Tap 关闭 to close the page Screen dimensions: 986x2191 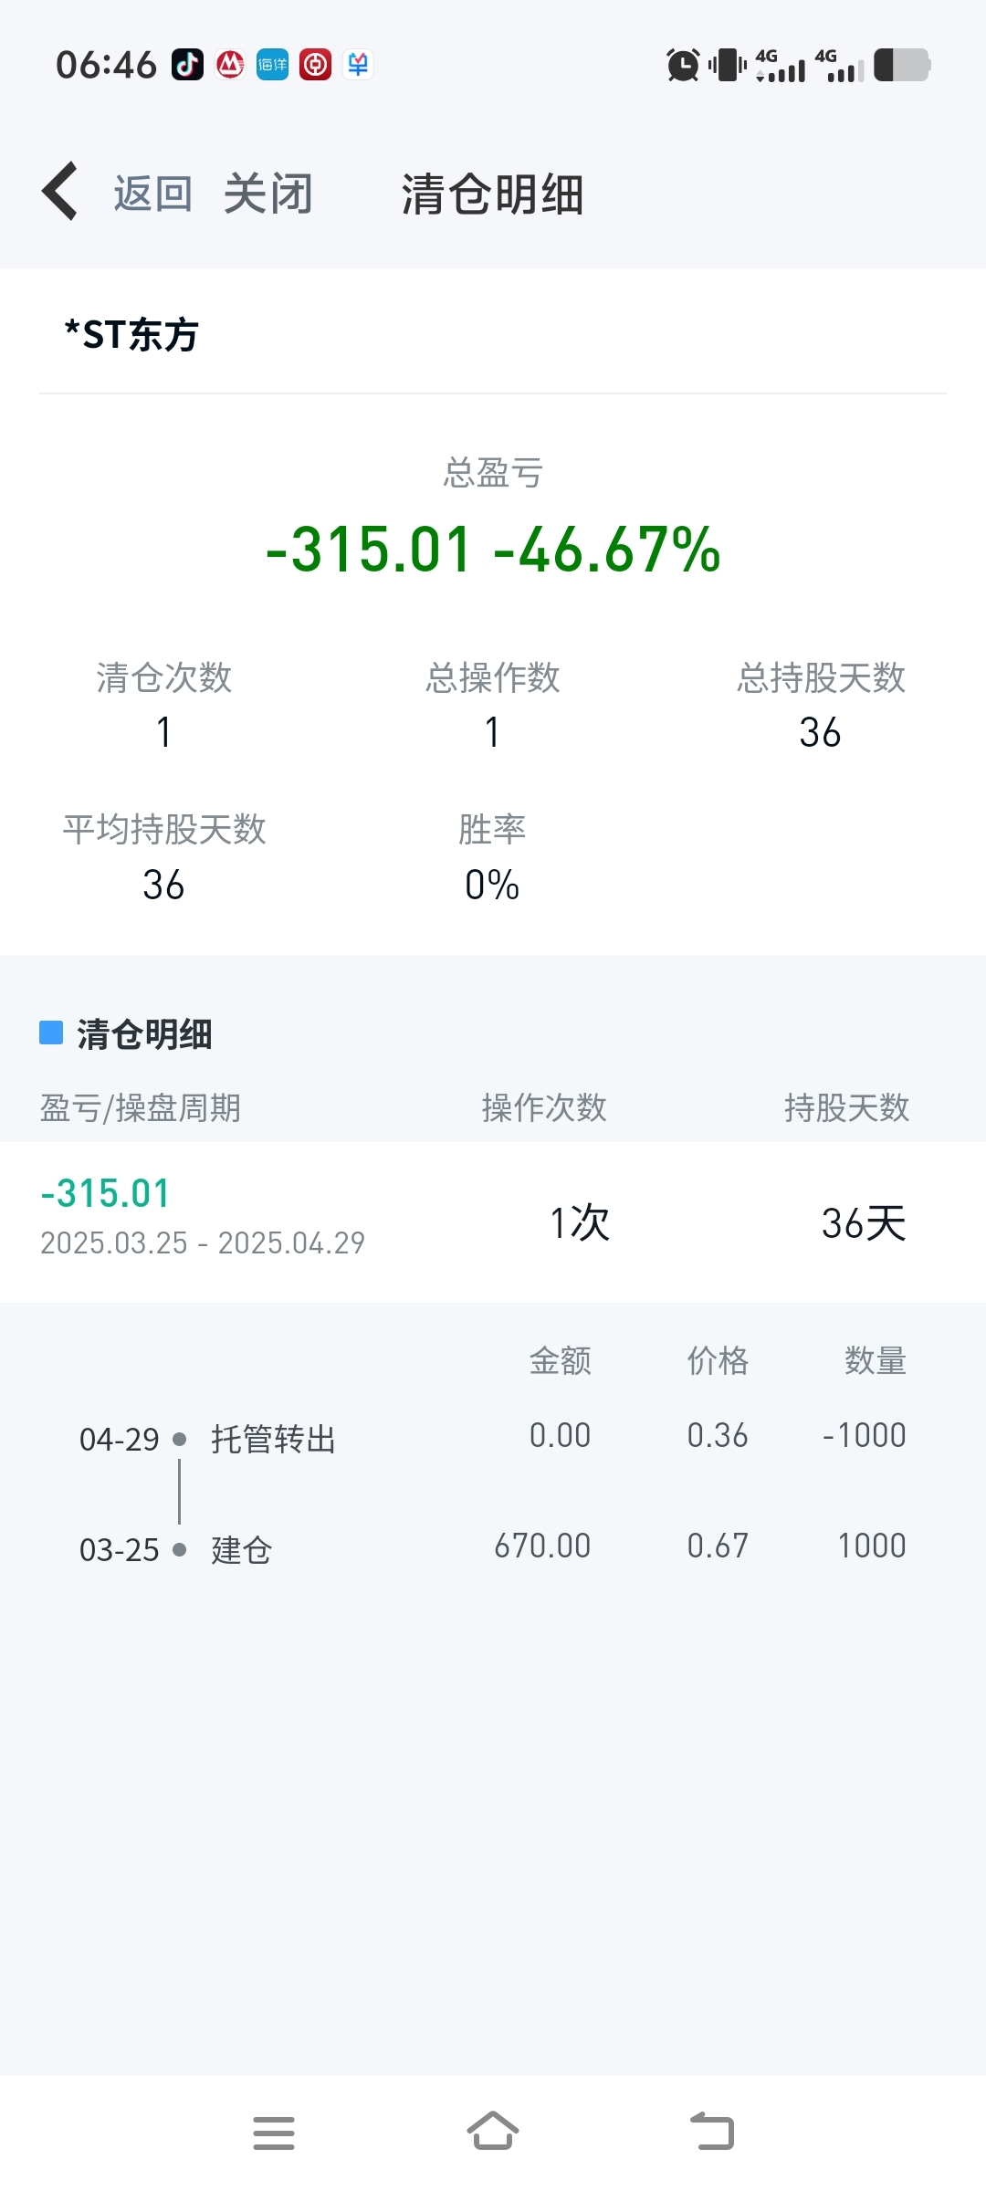click(267, 194)
